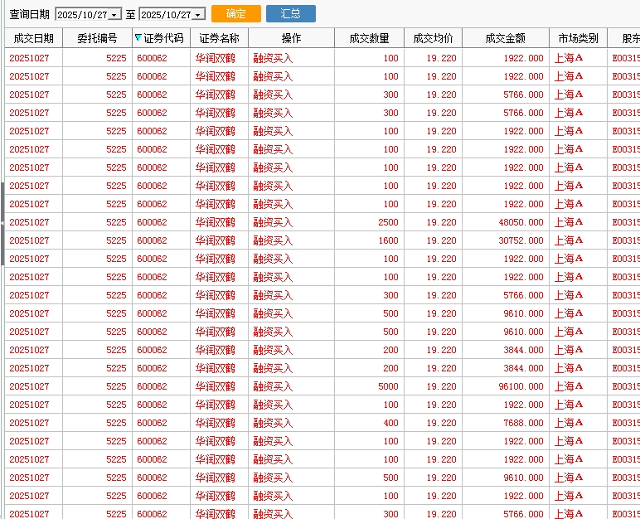Click the blue 汇总 button
This screenshot has width=640, height=519.
(291, 13)
